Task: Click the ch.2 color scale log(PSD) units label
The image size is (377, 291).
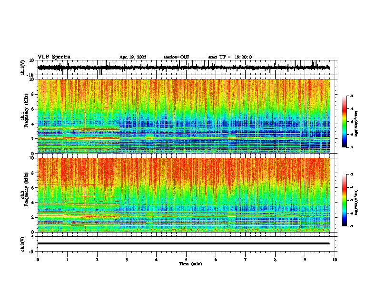Action: point(357,203)
